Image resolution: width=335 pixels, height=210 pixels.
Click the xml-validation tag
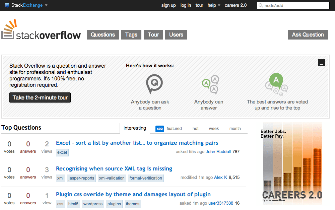pyautogui.click(x=112, y=178)
